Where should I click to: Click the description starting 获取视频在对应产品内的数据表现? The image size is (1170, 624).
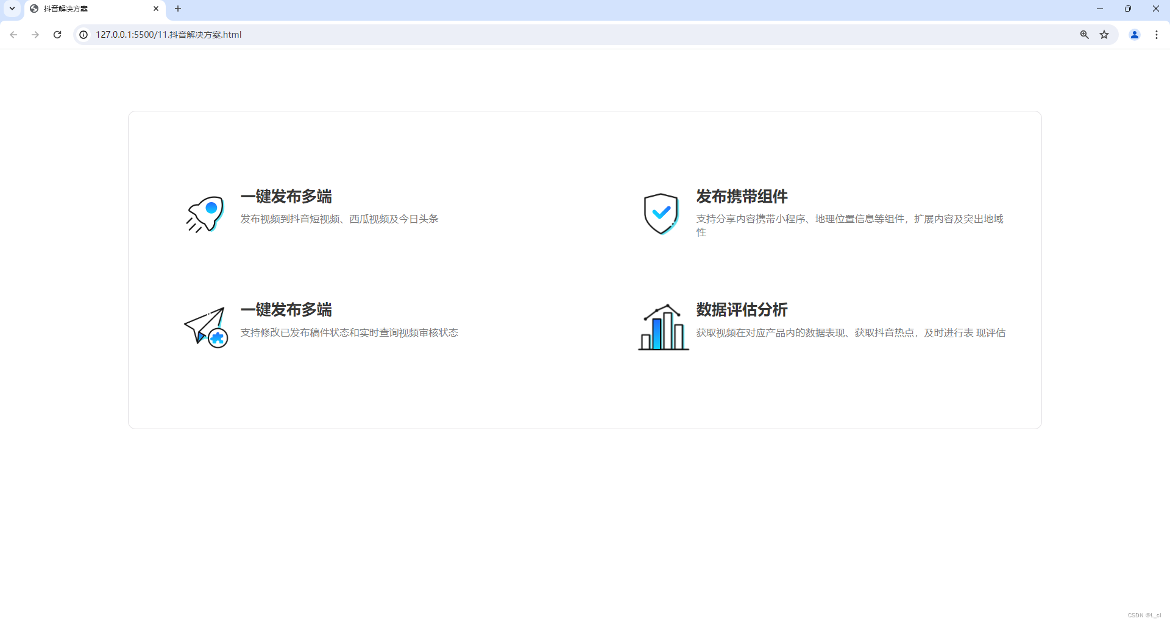[x=851, y=333]
